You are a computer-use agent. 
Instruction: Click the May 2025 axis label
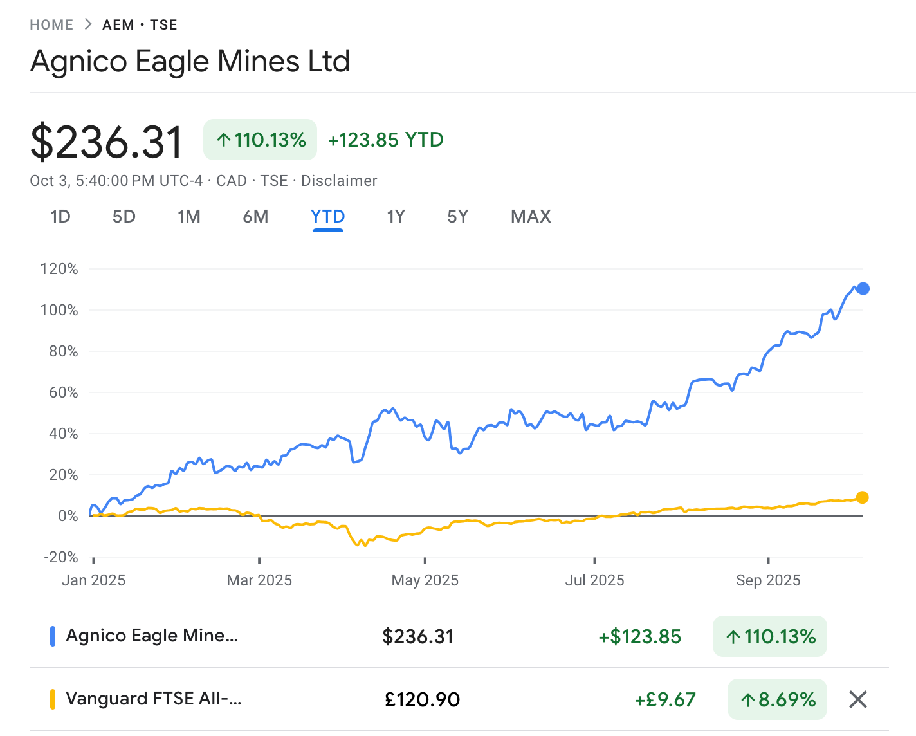(x=425, y=580)
